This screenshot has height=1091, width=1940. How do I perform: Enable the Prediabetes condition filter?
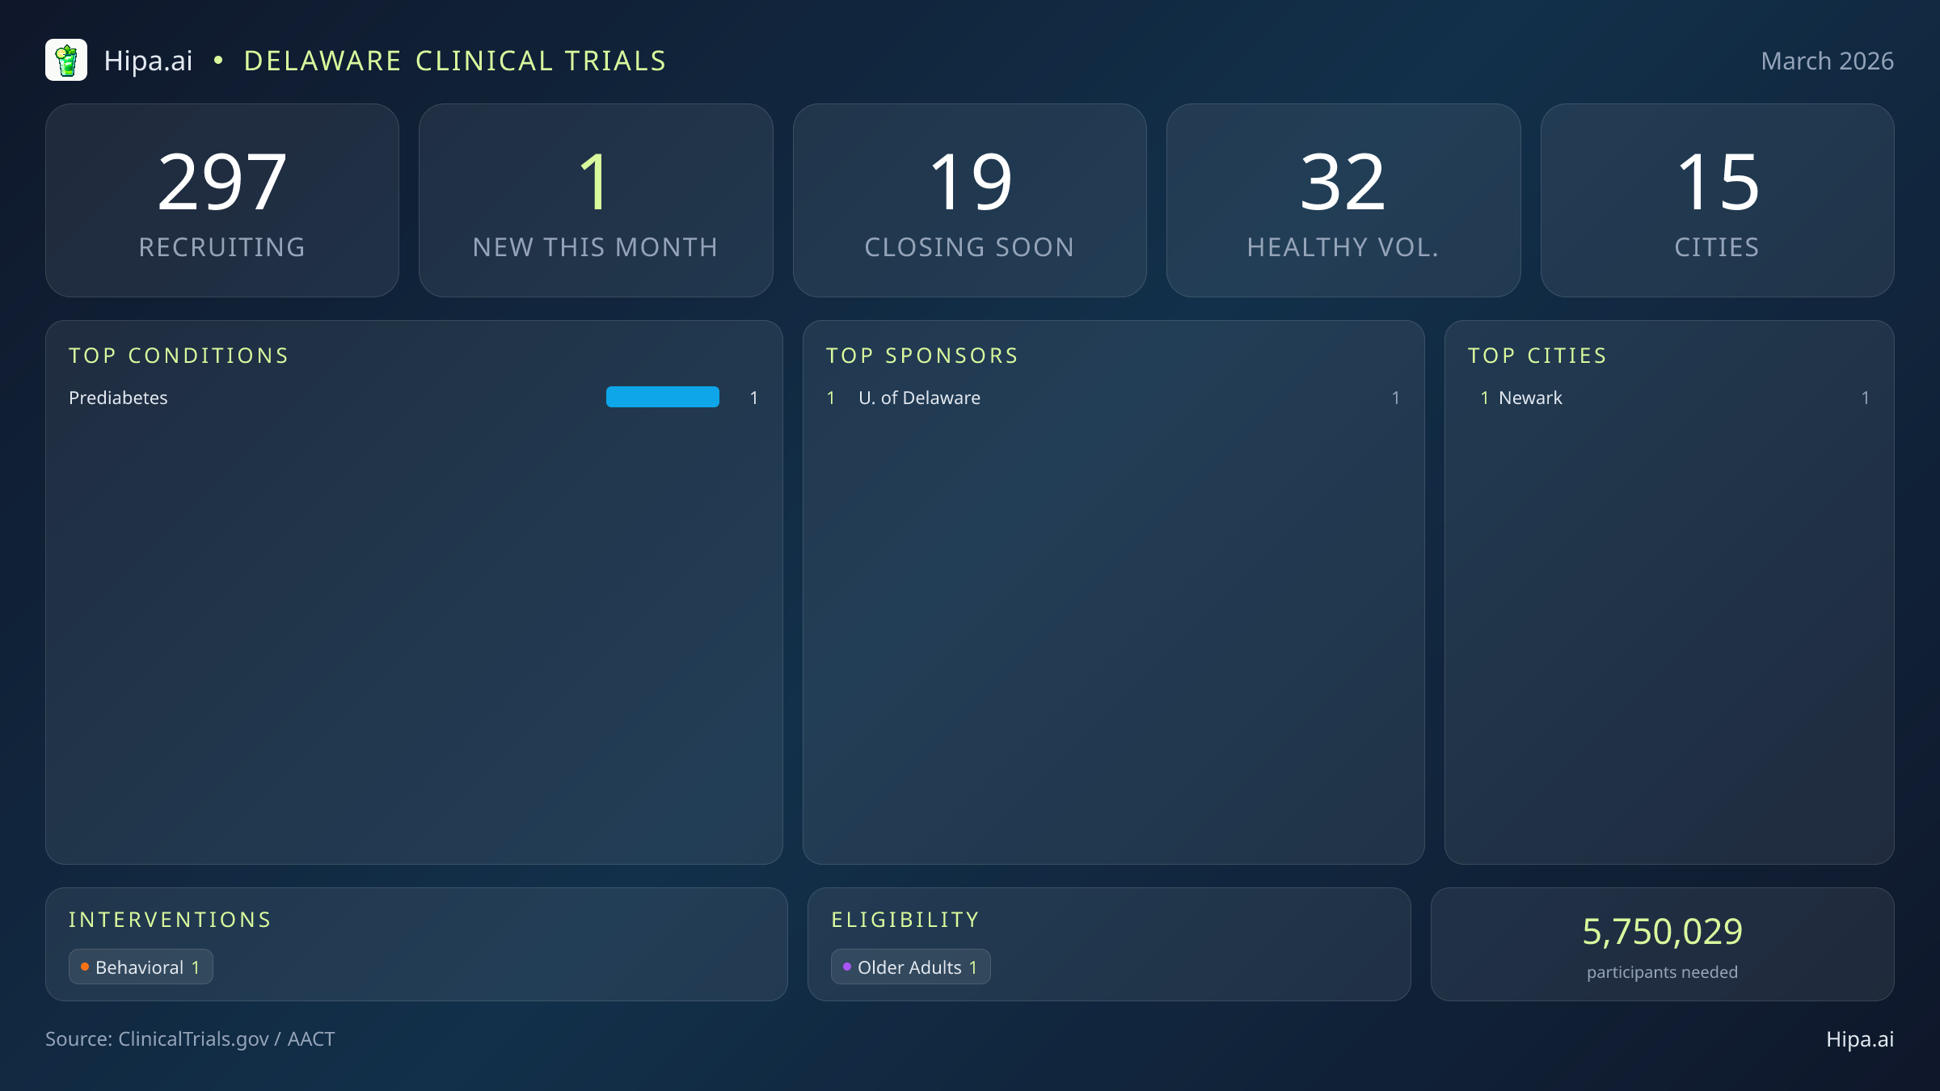pos(118,397)
